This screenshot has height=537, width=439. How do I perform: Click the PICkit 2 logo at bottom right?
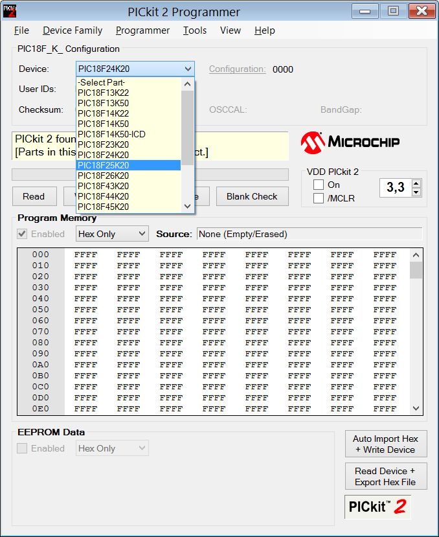(377, 507)
